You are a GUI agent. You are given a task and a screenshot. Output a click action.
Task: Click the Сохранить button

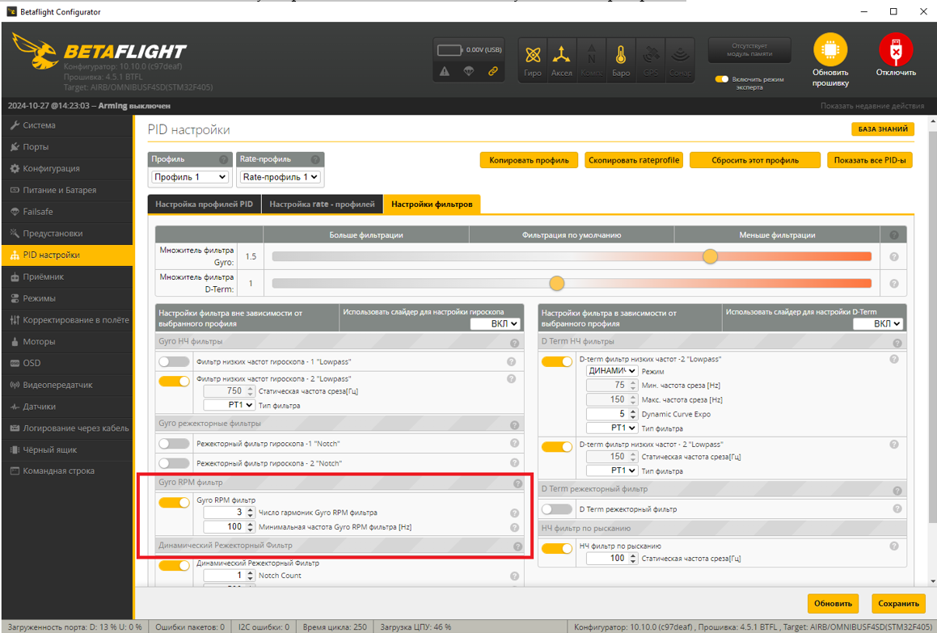click(x=897, y=603)
